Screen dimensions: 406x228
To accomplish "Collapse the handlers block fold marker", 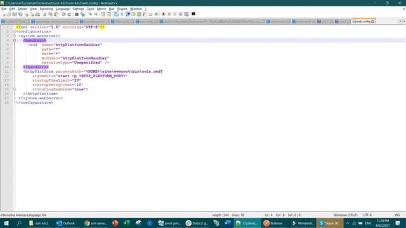I will point(15,41).
